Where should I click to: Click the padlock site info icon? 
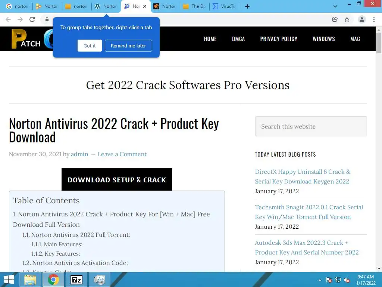47,19
